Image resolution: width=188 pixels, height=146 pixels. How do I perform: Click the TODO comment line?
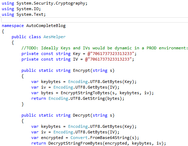pos(105,48)
